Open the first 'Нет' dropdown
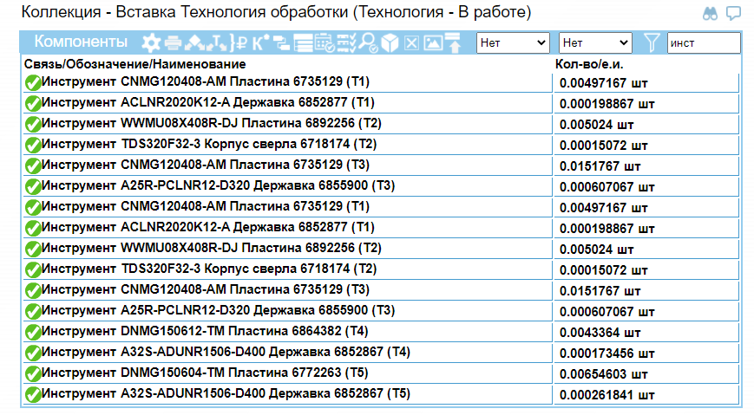Screen dimensions: 754x415 [x=513, y=42]
